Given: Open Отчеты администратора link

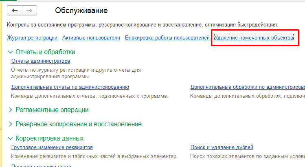Looking at the screenshot, I should pos(41,61).
